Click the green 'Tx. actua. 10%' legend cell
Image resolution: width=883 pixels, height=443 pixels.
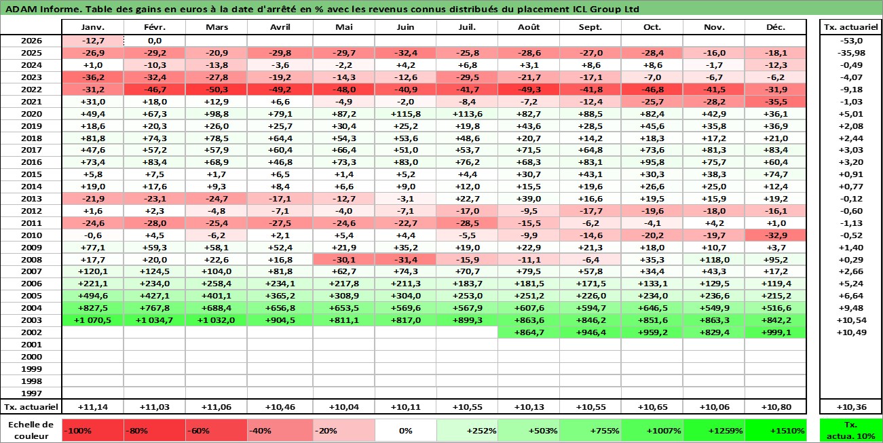click(850, 430)
